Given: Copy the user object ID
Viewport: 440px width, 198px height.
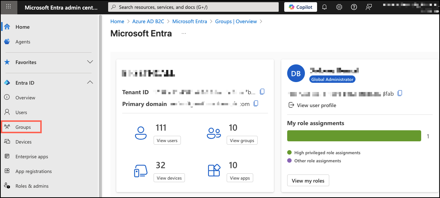Looking at the screenshot, I should tap(399, 93).
